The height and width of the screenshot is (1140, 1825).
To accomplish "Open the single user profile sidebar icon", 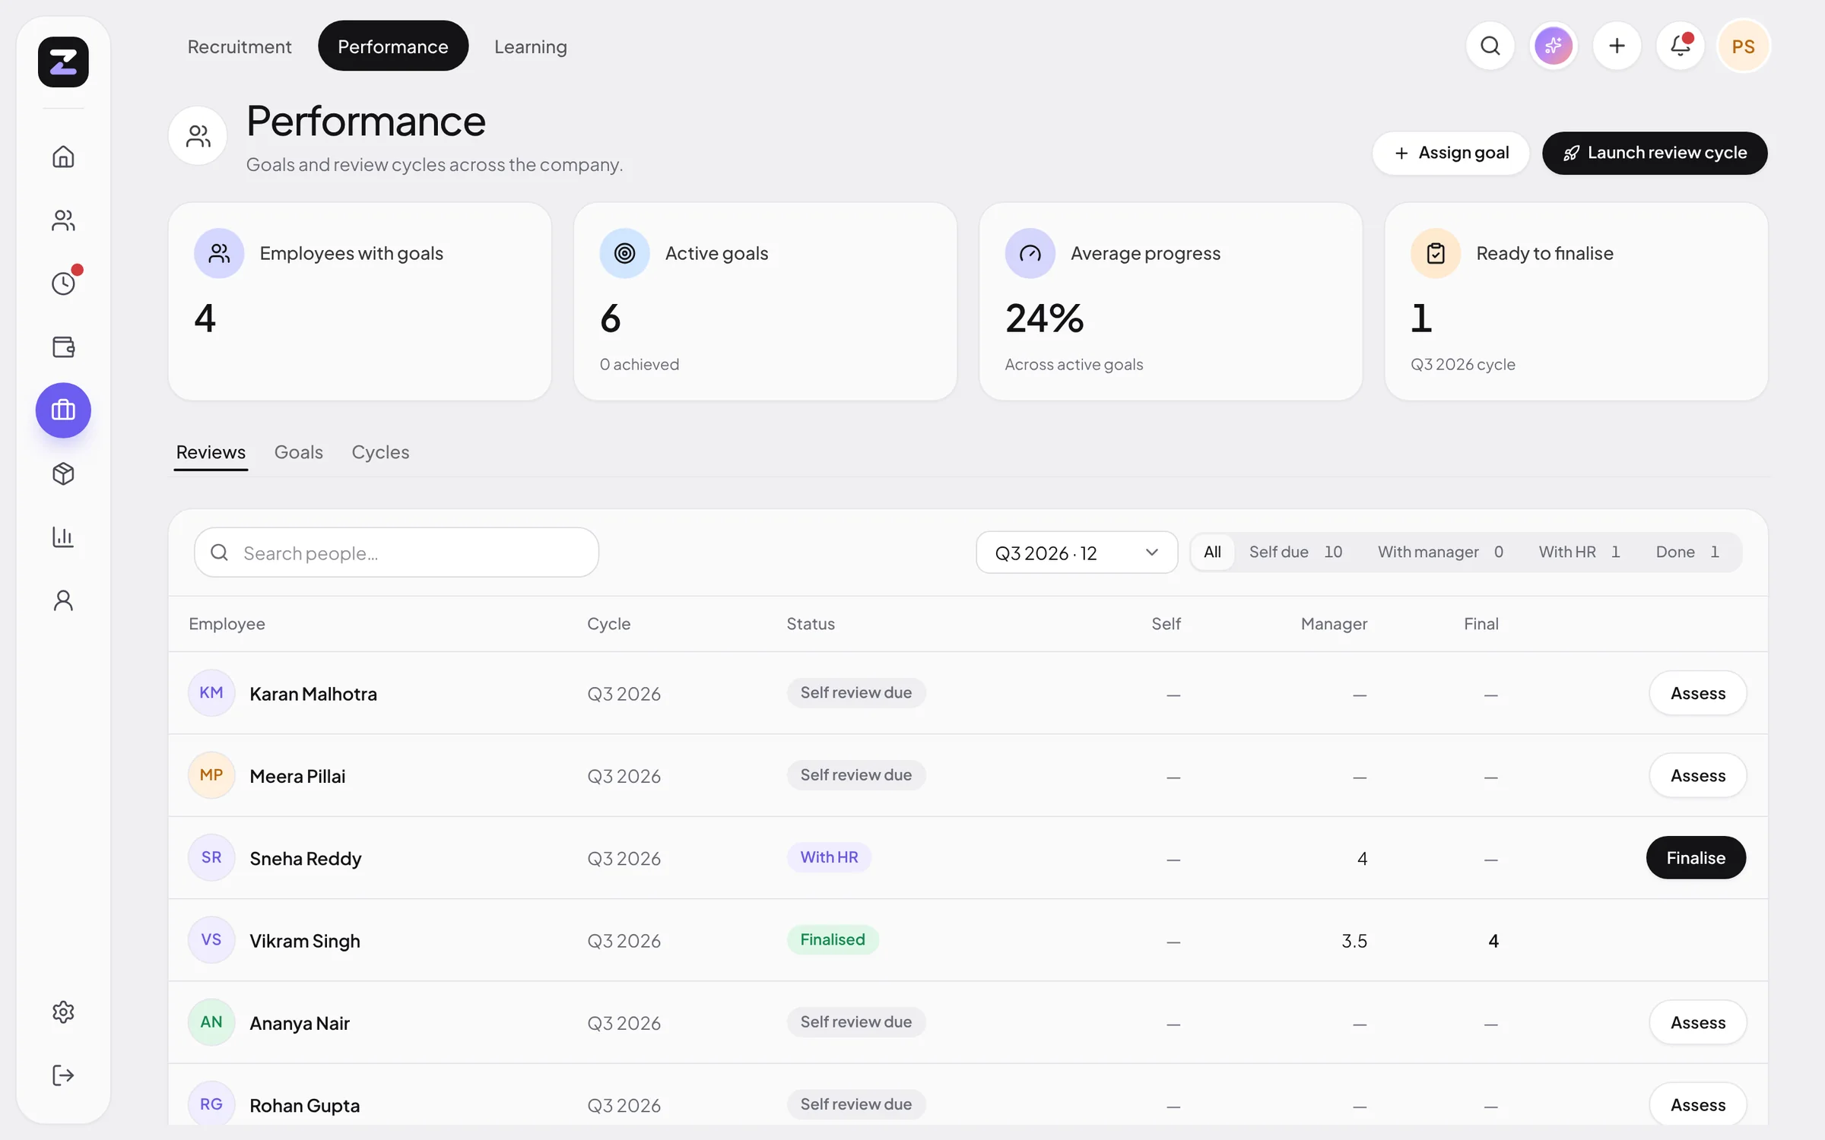I will tap(63, 600).
